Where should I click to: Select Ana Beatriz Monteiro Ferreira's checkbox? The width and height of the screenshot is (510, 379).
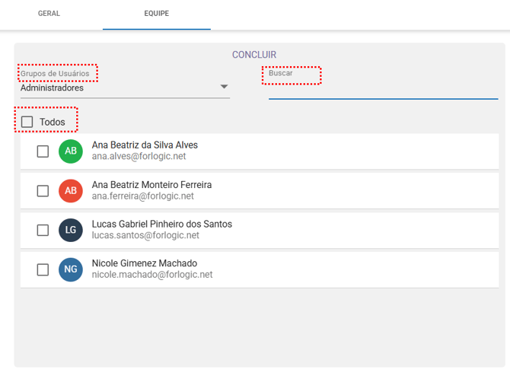click(x=43, y=190)
